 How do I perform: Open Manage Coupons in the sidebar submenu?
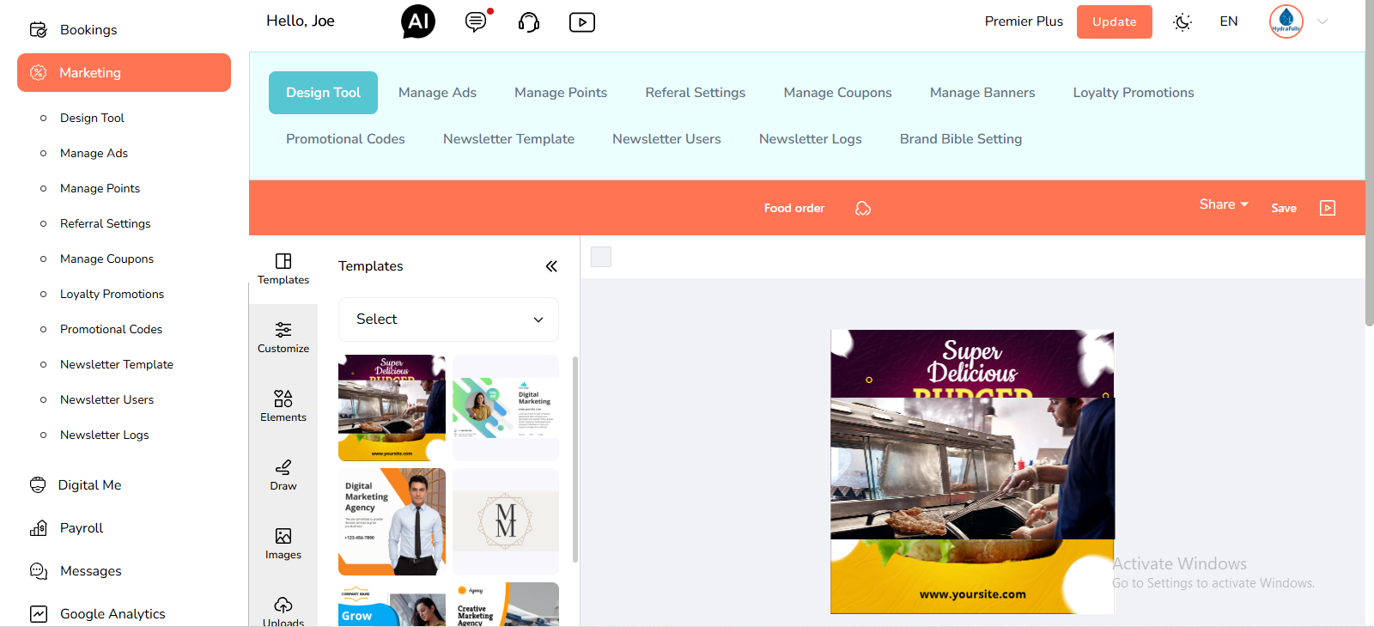pyautogui.click(x=106, y=259)
